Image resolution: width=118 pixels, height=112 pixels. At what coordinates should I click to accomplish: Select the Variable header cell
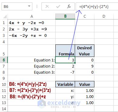coord(65,84)
